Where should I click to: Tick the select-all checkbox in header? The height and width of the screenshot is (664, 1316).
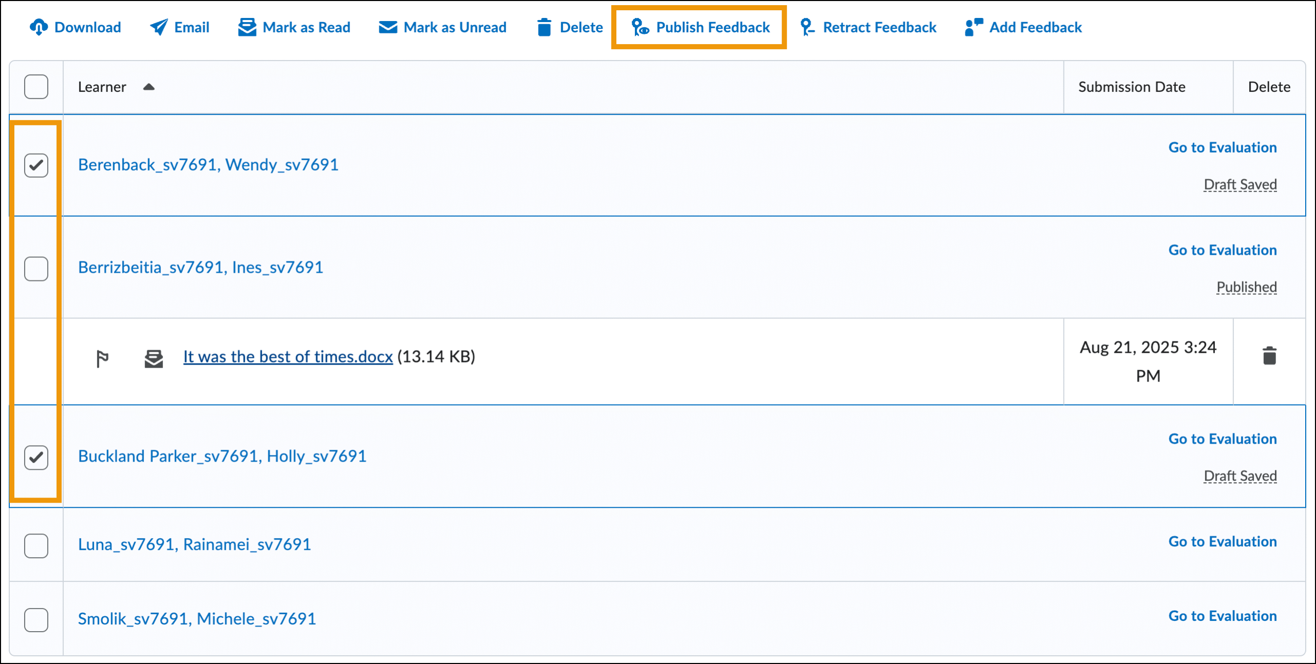point(36,87)
